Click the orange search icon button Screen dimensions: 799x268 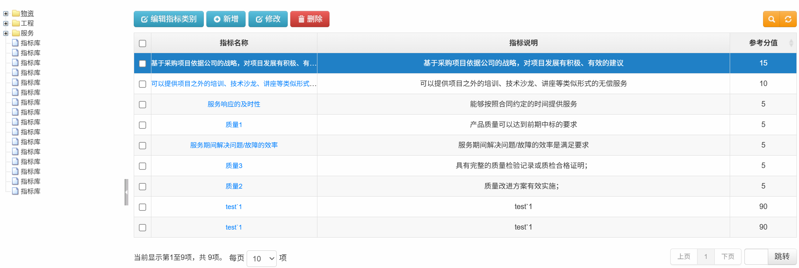coord(772,19)
